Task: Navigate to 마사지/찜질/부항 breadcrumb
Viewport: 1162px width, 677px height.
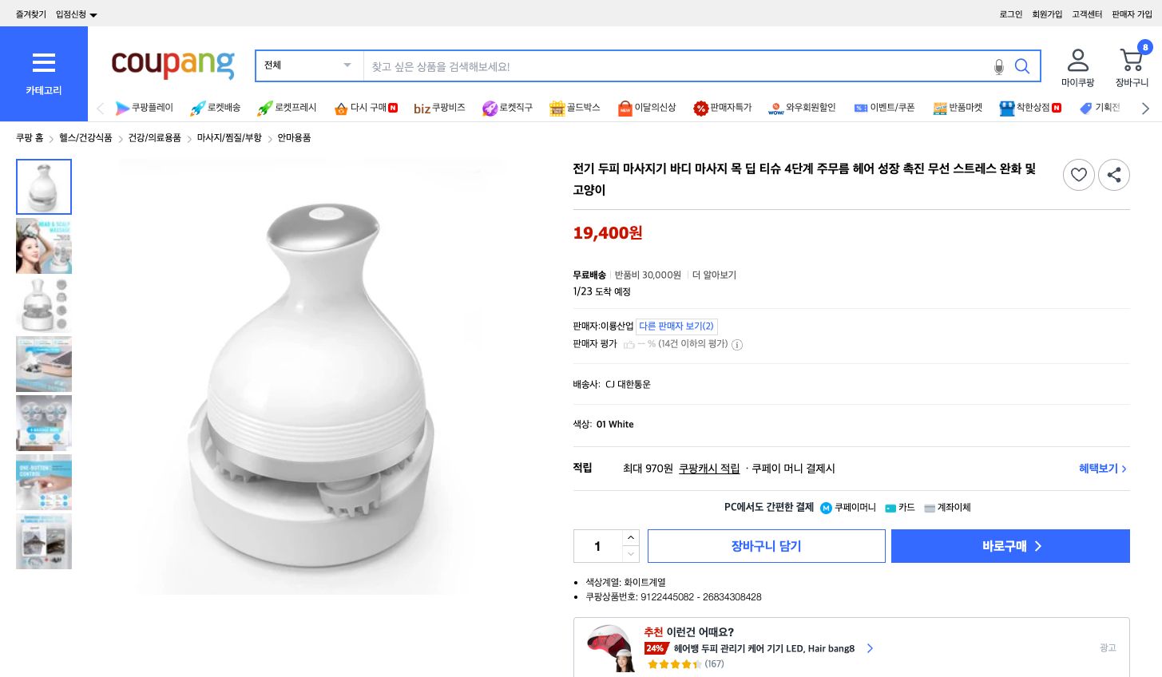Action: coord(232,137)
